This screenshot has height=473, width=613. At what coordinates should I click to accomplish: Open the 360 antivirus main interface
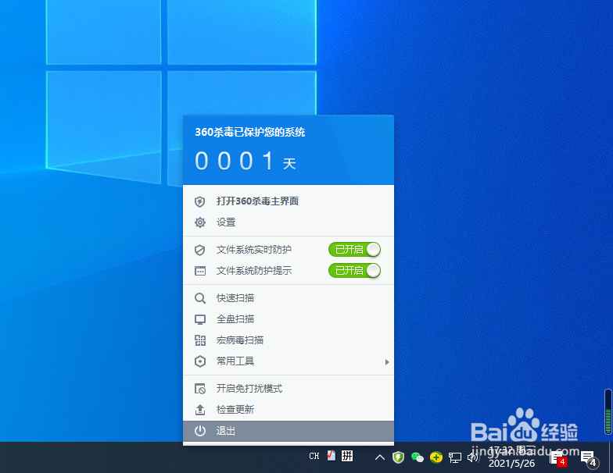pos(288,201)
